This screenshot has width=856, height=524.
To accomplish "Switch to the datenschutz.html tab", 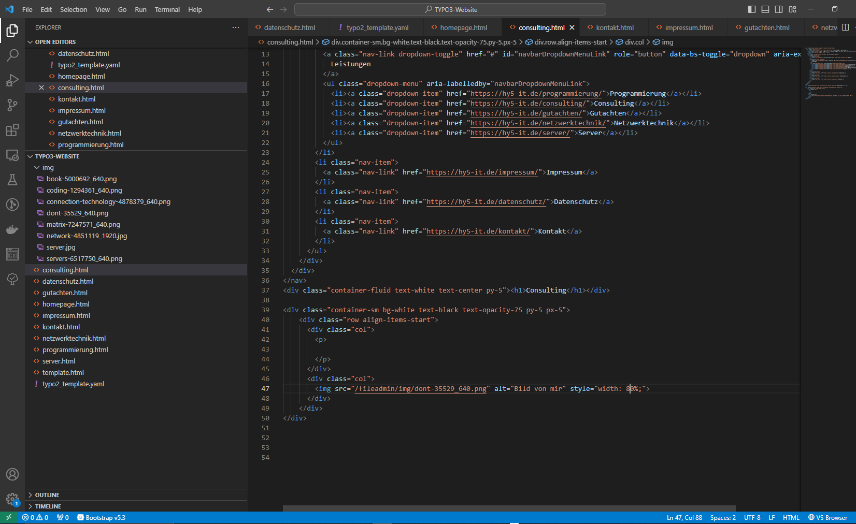I will tap(289, 27).
